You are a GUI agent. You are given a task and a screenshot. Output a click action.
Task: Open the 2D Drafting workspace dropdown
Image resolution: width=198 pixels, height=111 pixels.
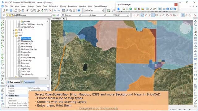102,10
